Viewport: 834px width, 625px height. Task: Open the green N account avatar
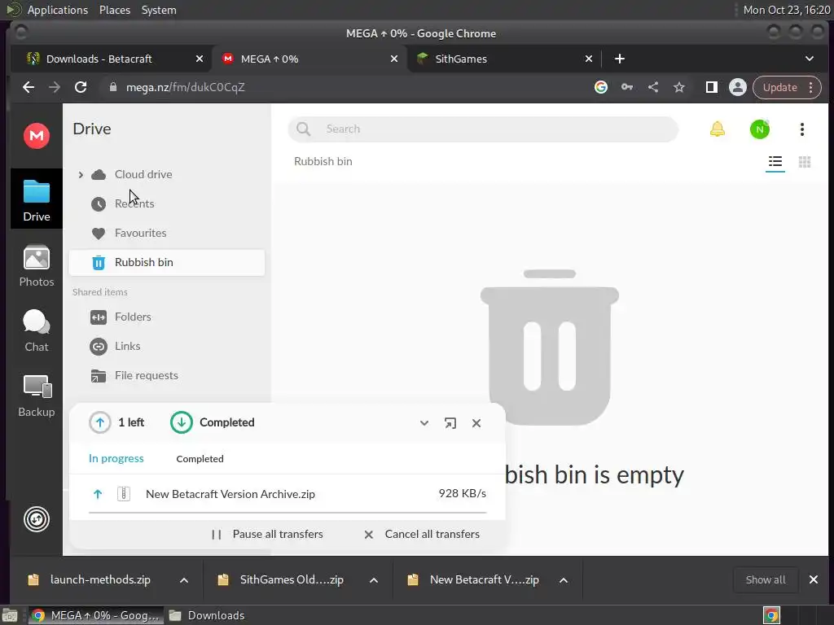click(760, 129)
